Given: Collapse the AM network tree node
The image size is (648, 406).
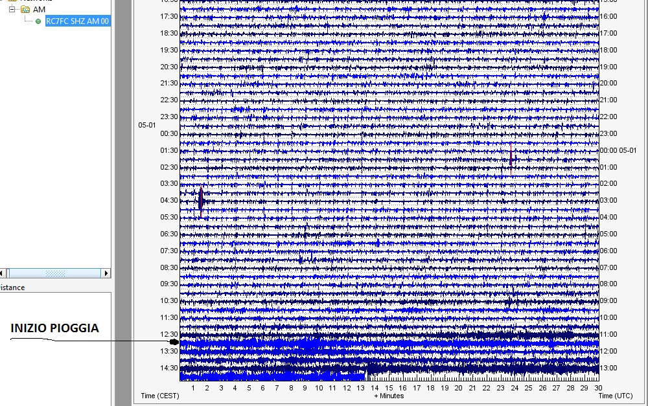Looking at the screenshot, I should point(12,9).
